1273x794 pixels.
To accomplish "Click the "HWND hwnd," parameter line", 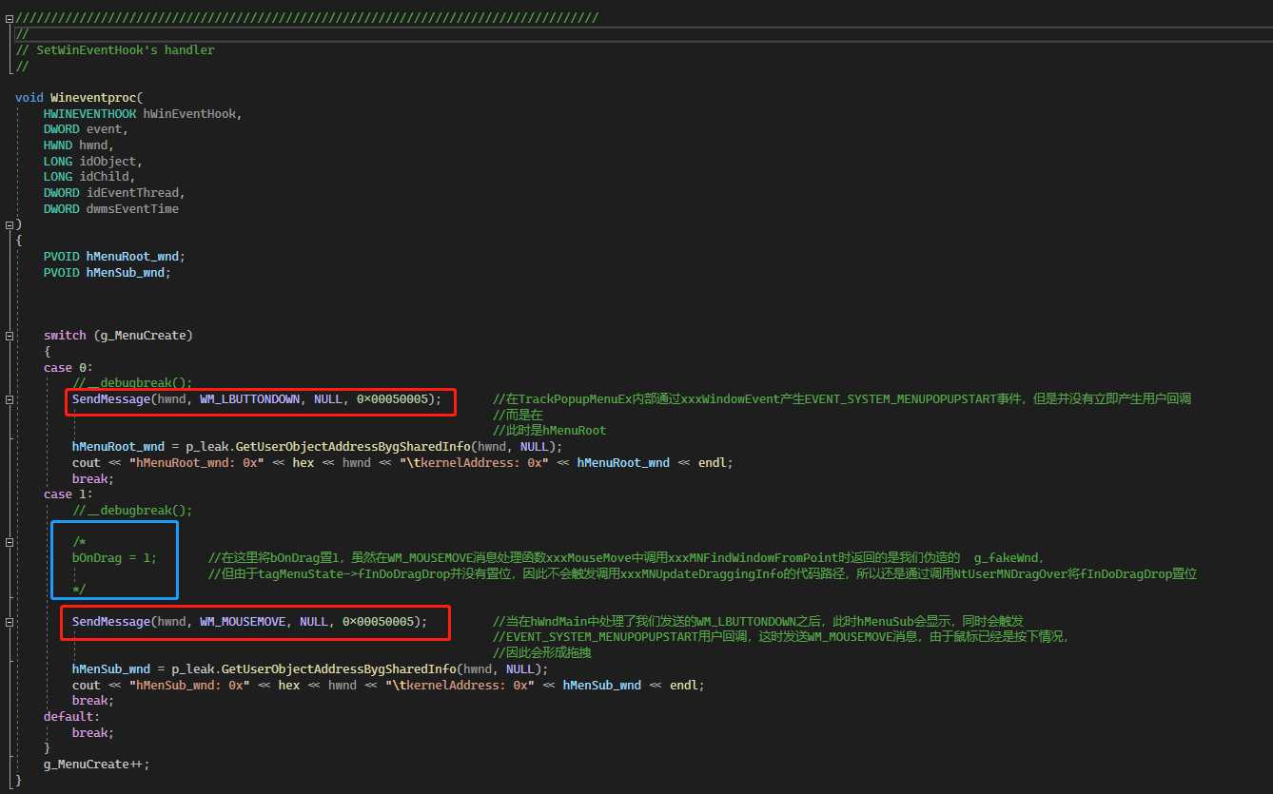I will pyautogui.click(x=79, y=145).
